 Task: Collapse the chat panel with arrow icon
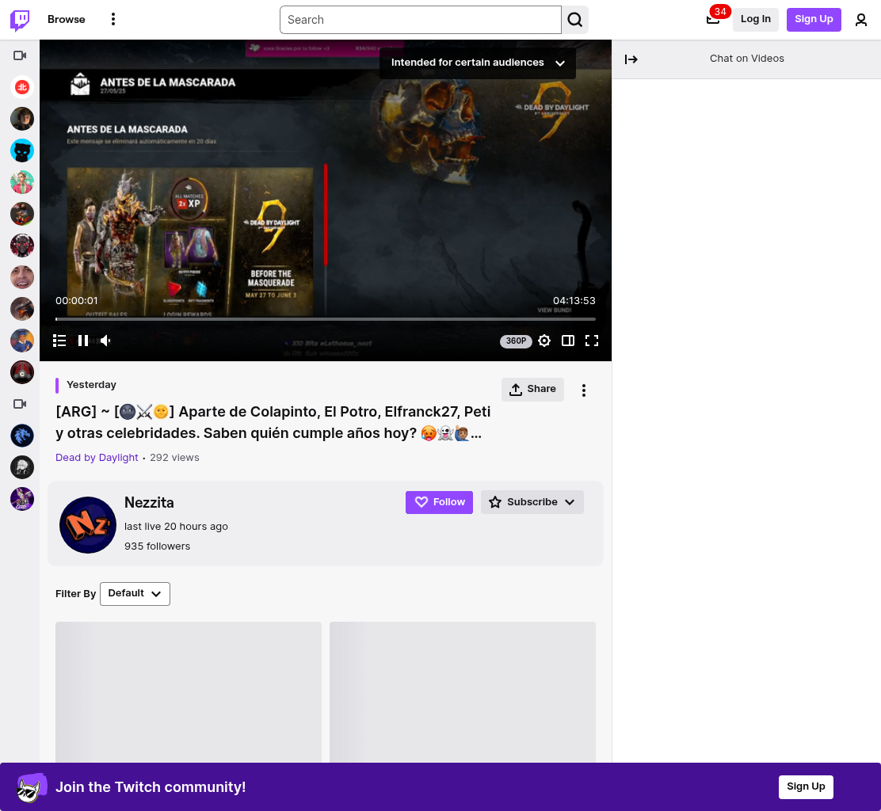(631, 59)
